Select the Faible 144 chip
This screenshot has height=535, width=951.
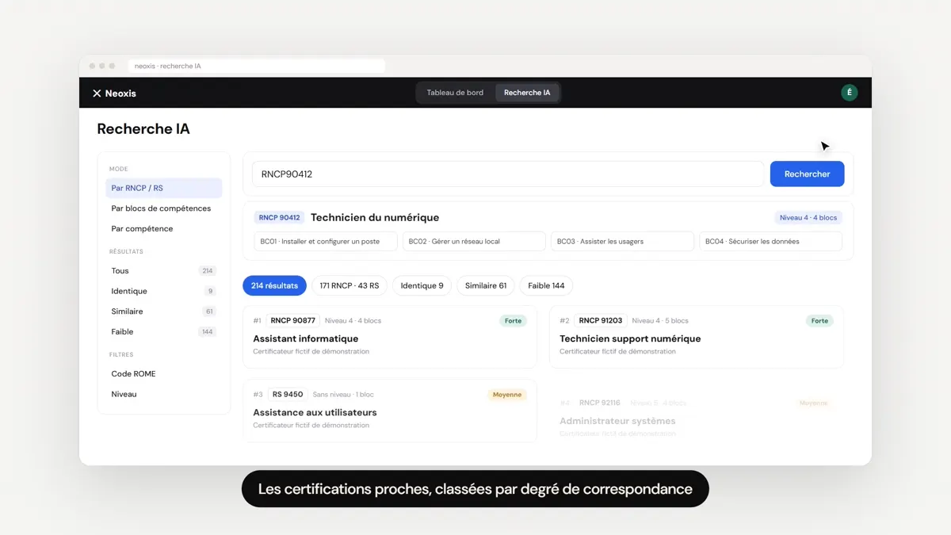(546, 285)
